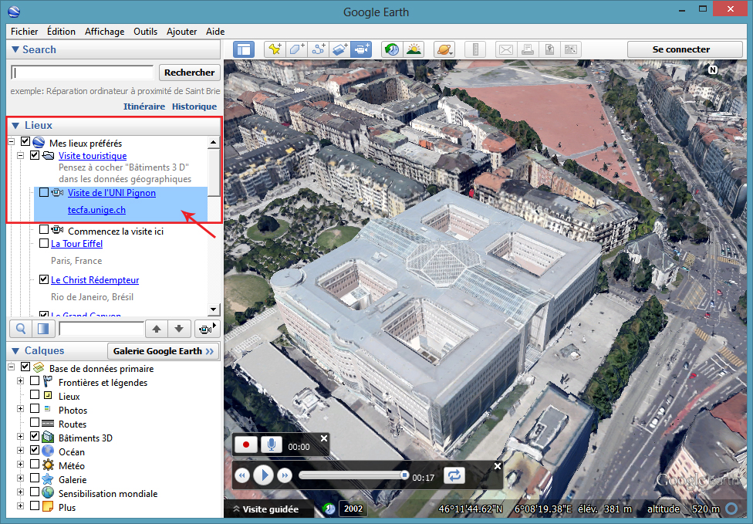The width and height of the screenshot is (753, 524).
Task: Uncheck Le Christ Rédempteur checkbox
Action: click(x=44, y=279)
